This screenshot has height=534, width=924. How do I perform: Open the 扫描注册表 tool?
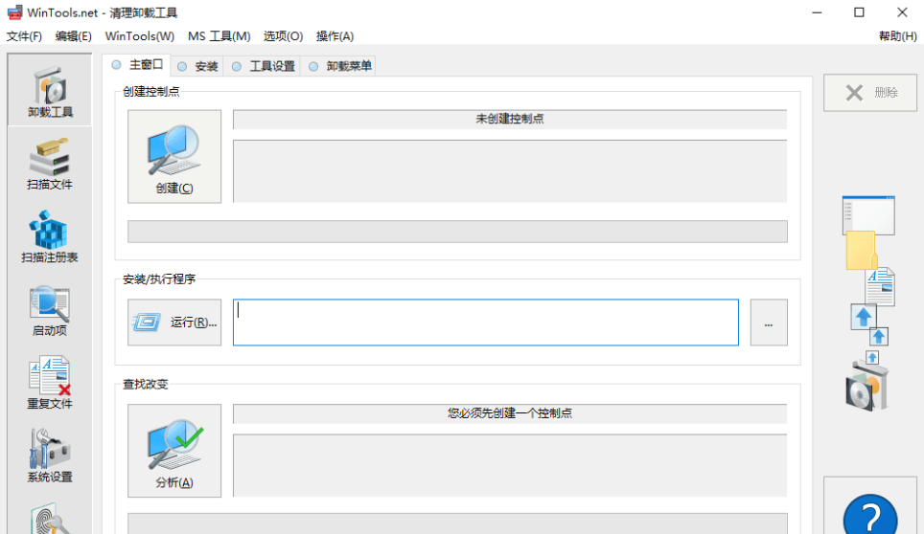(x=50, y=236)
